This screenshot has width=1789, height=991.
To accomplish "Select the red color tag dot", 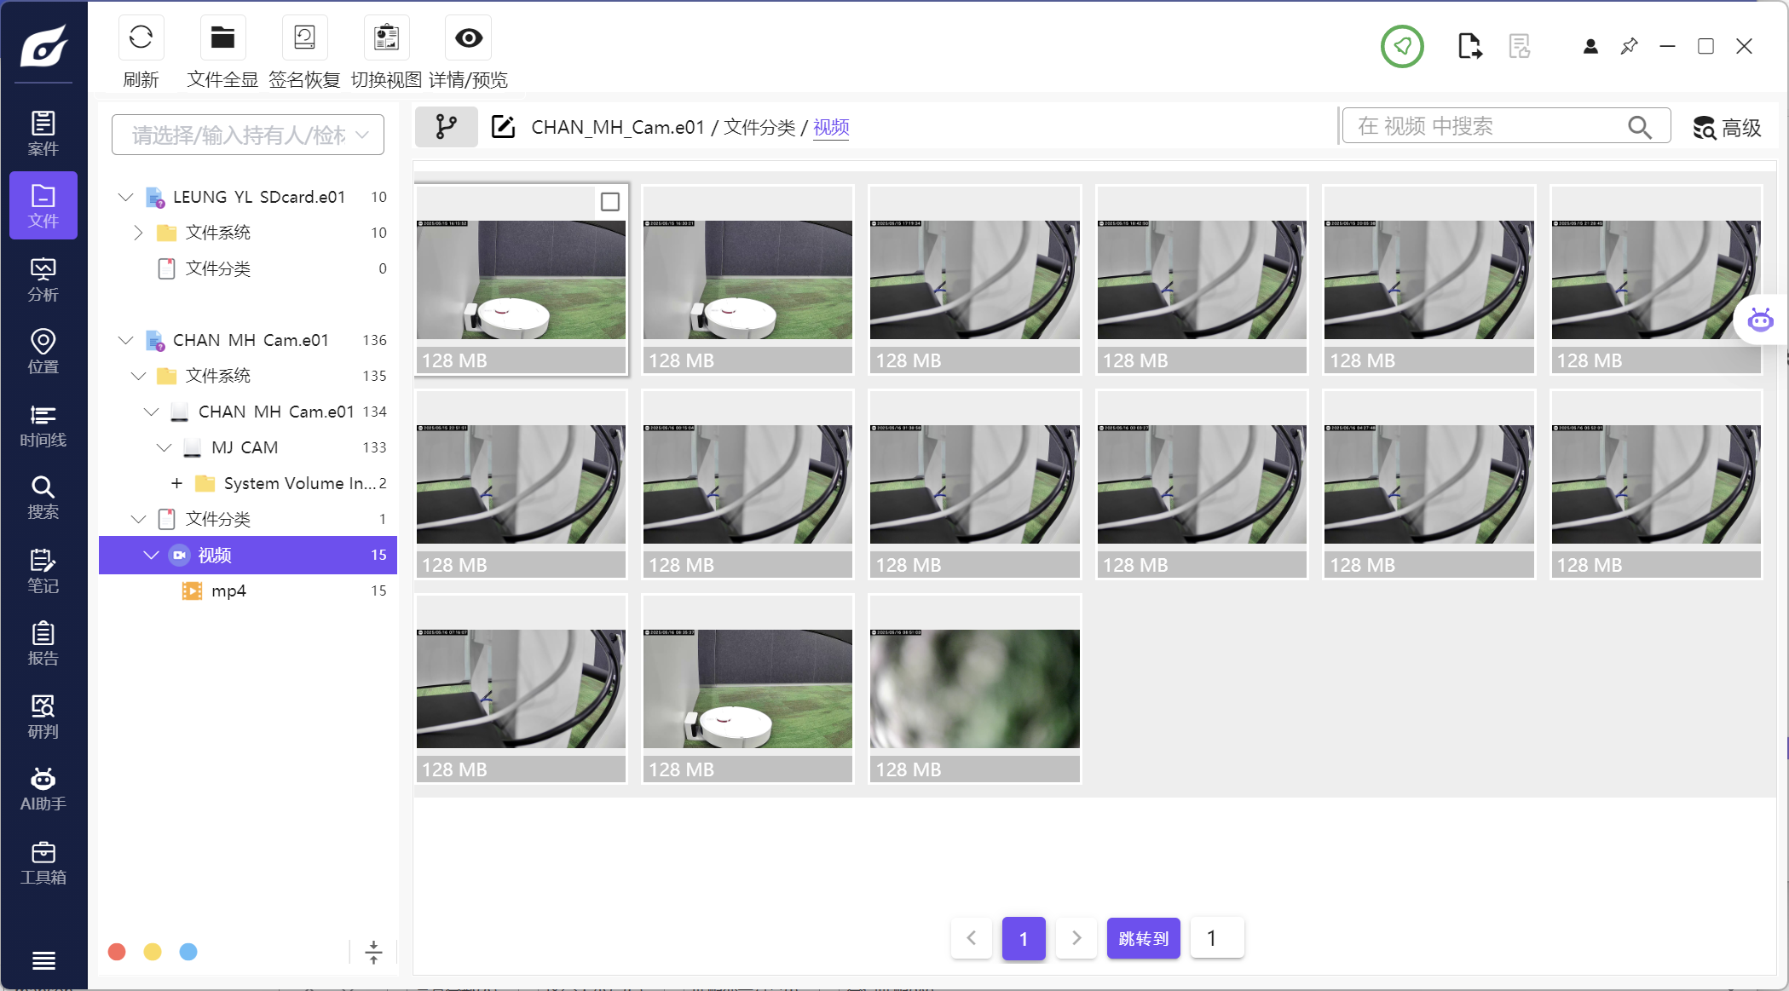I will 118,952.
